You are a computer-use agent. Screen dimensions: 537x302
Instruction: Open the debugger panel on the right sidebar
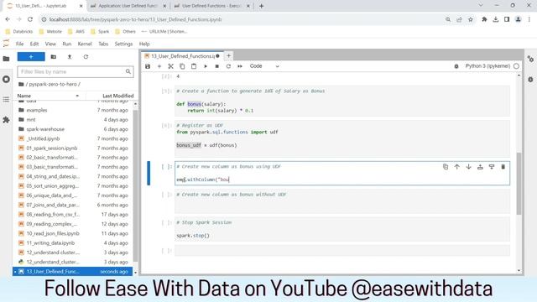(530, 80)
